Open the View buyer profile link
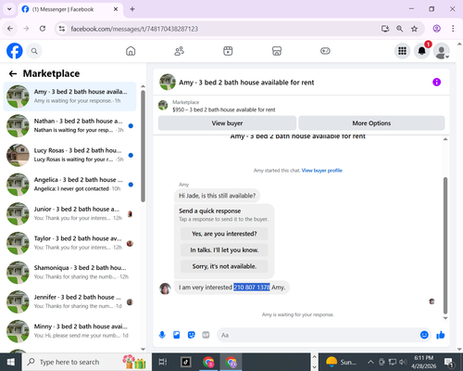 point(322,171)
